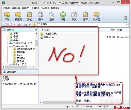Open the 查看(V) menu
Screen dimensions: 131x110
click(x=25, y=8)
